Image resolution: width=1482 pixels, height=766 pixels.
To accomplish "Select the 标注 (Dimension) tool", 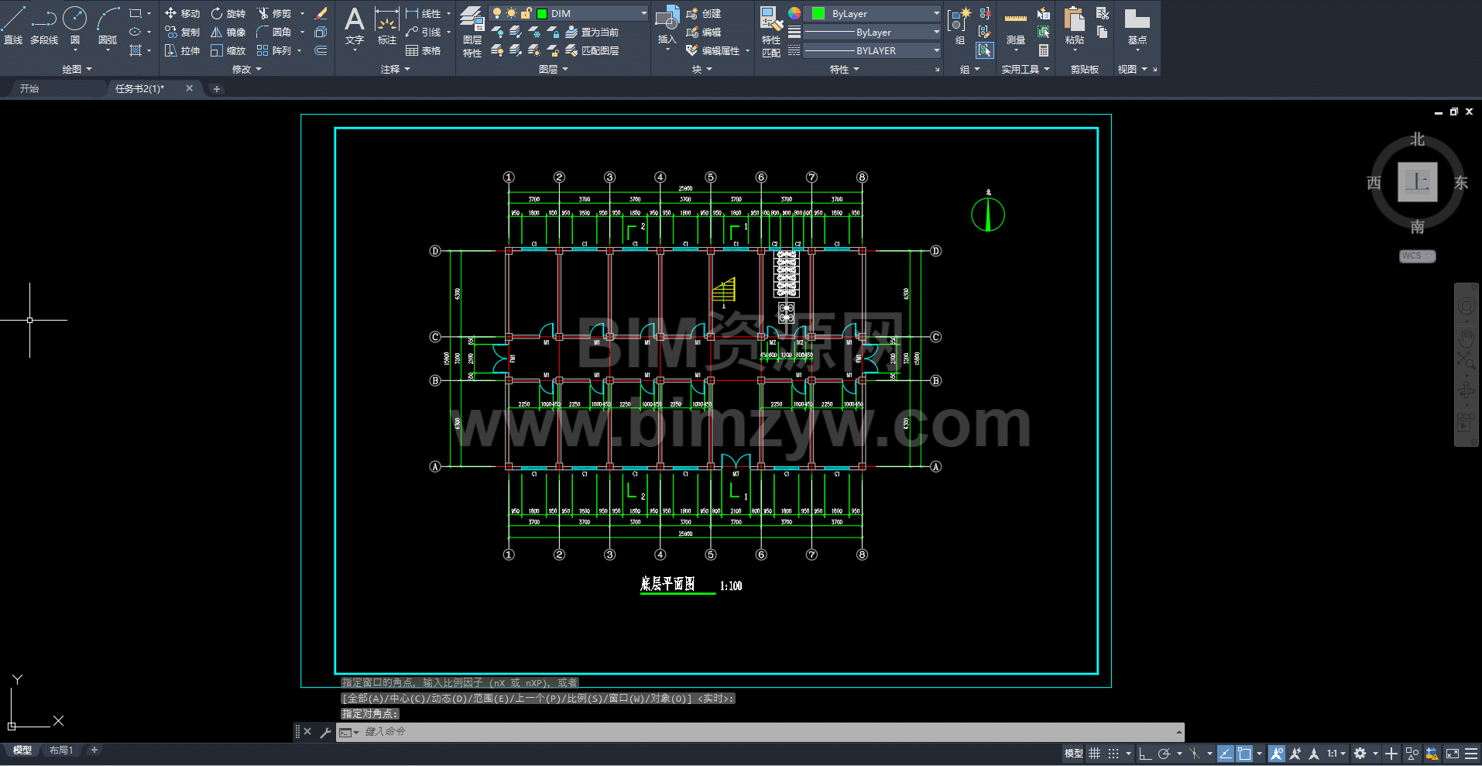I will (386, 26).
